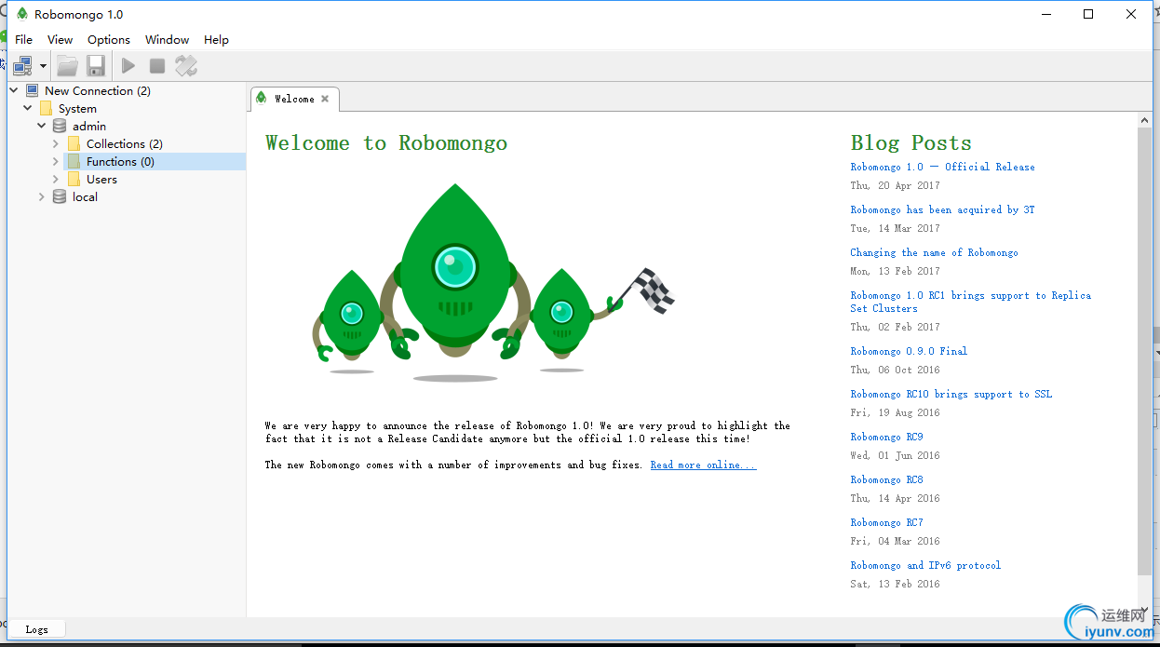
Task: Collapse the admin database node
Action: 42,126
